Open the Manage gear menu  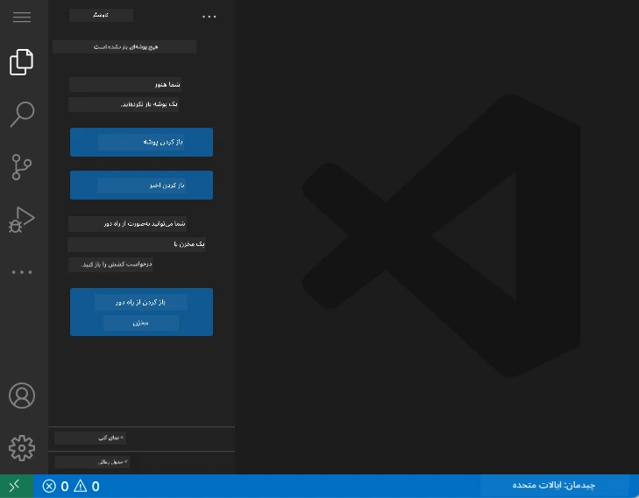click(22, 448)
